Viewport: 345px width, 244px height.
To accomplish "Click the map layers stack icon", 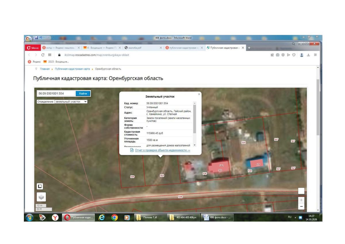I will click(x=41, y=197).
